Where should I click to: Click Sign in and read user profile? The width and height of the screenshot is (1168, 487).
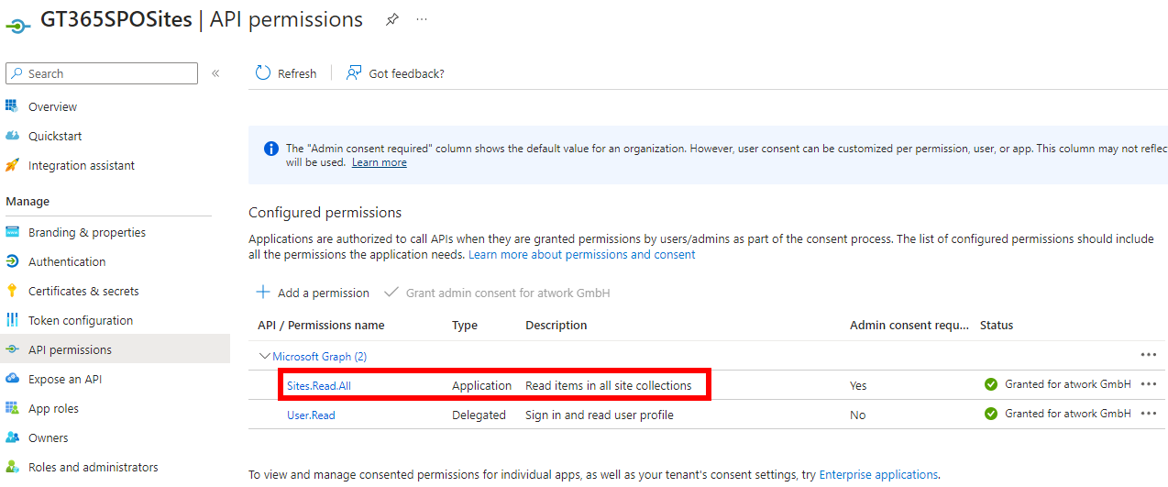600,415
